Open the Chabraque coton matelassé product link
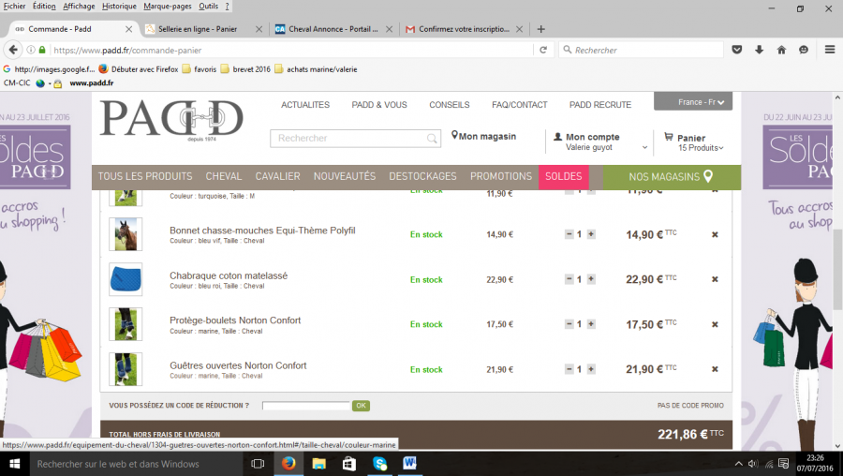 tap(229, 275)
